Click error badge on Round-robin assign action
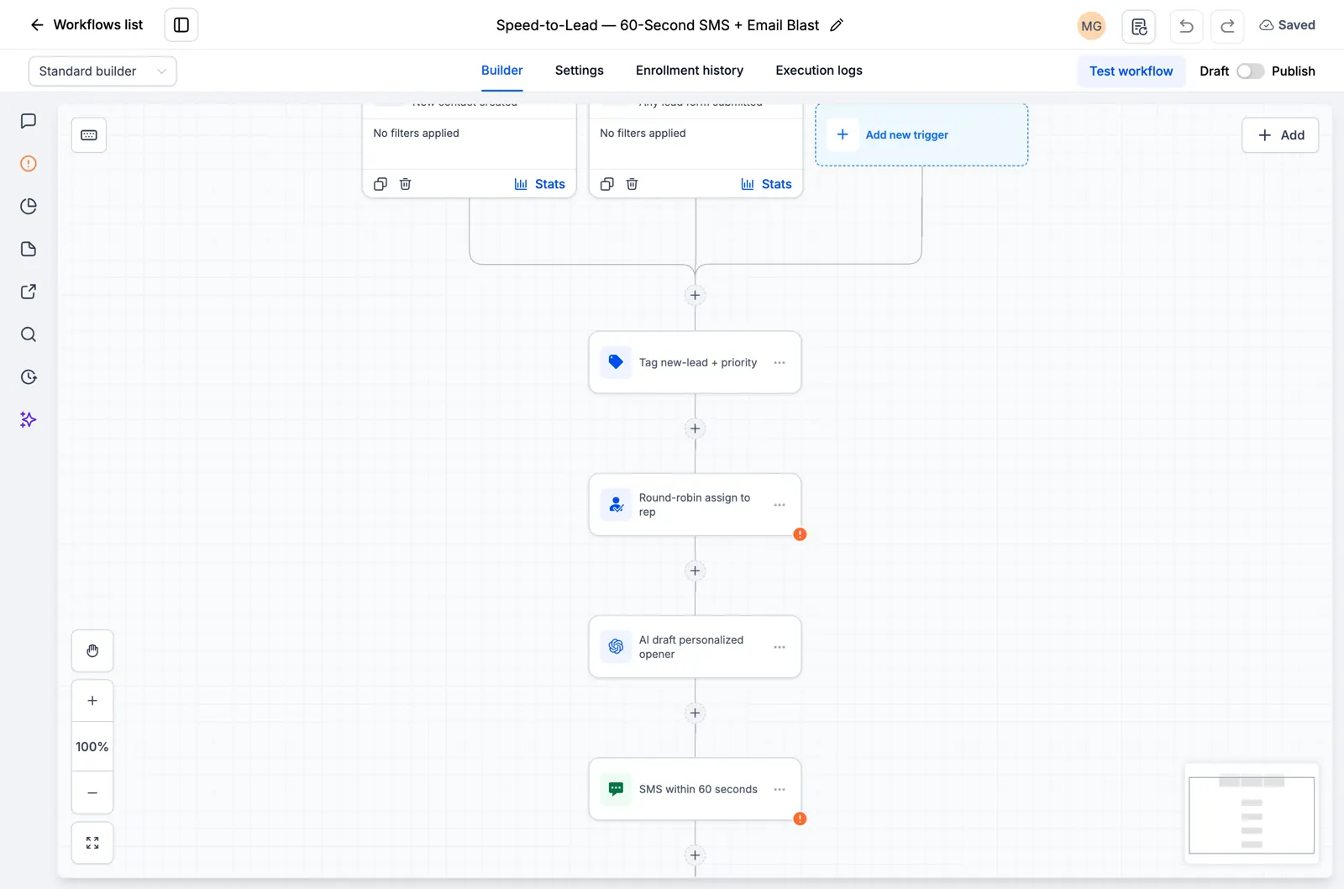This screenshot has width=1344, height=889. pos(800,534)
